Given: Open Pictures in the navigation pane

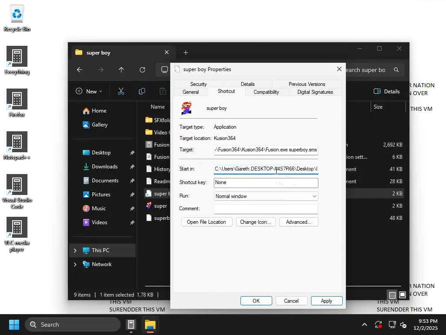Looking at the screenshot, I should coord(101,195).
